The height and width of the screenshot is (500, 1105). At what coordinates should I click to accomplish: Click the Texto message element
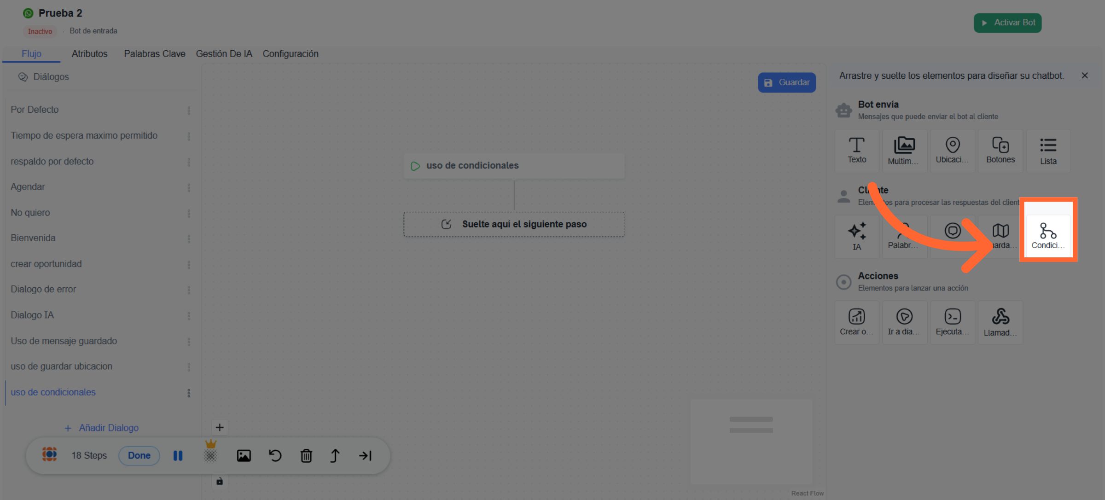tap(856, 151)
